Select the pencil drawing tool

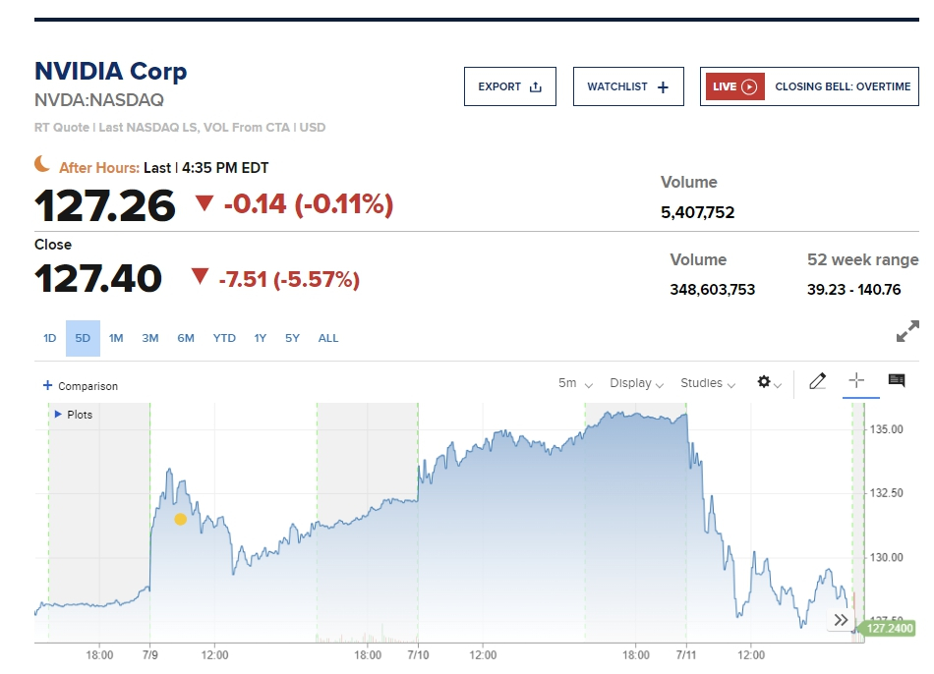point(817,382)
